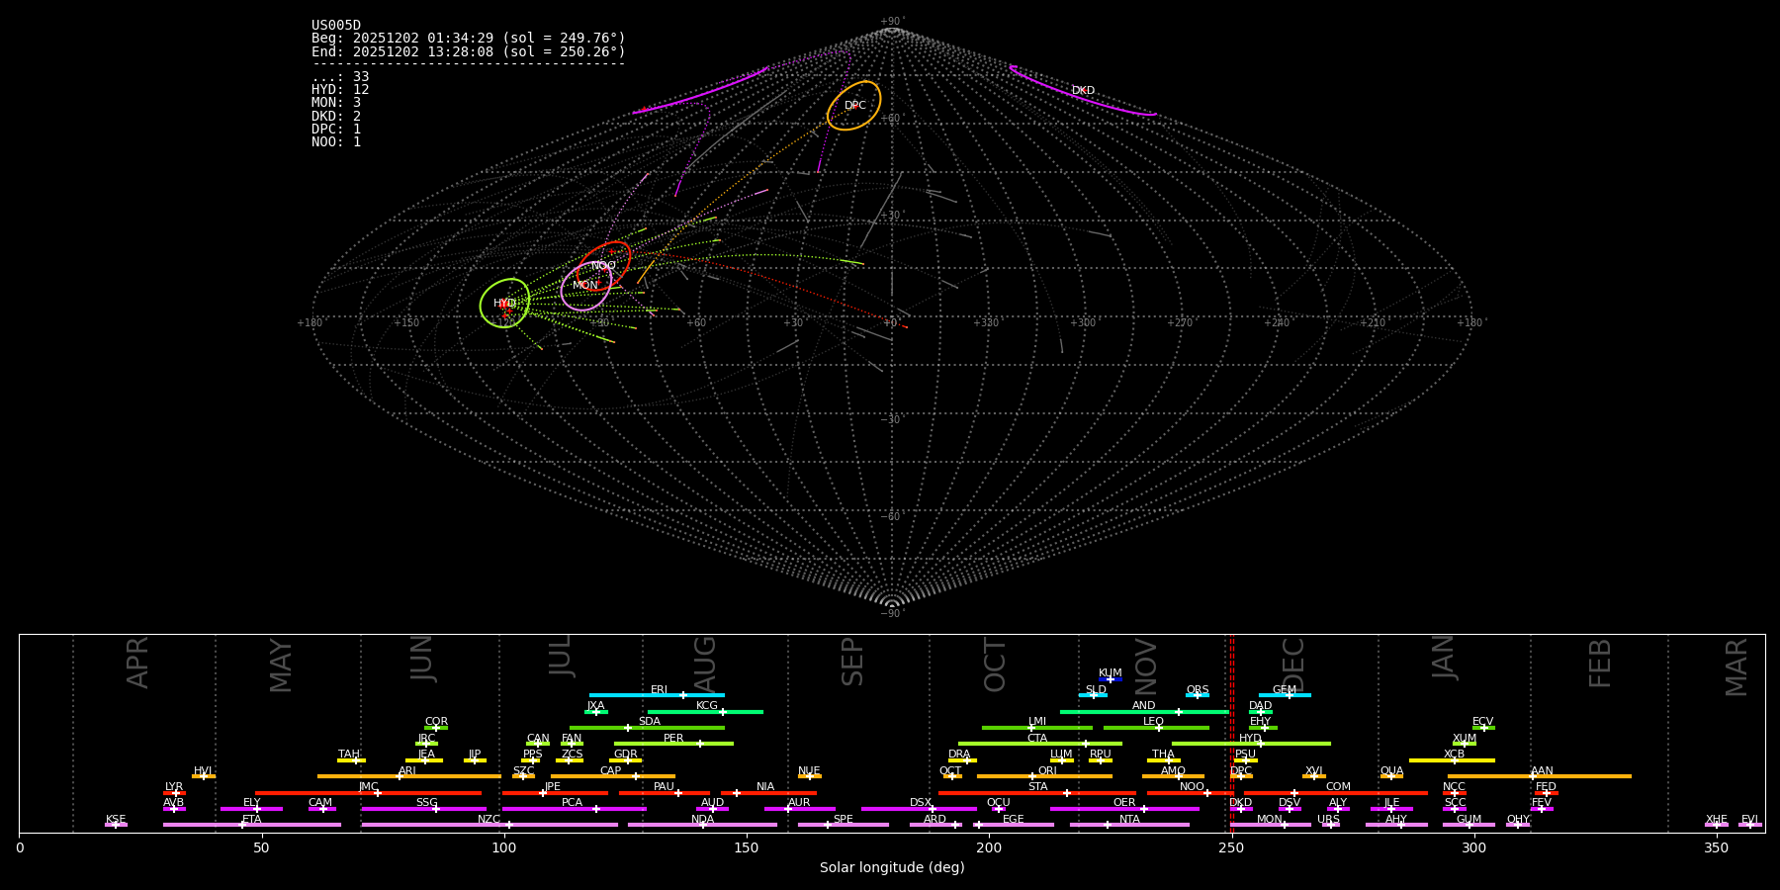Click the AUG month label in timeline
This screenshot has height=890, width=1780.
705,665
